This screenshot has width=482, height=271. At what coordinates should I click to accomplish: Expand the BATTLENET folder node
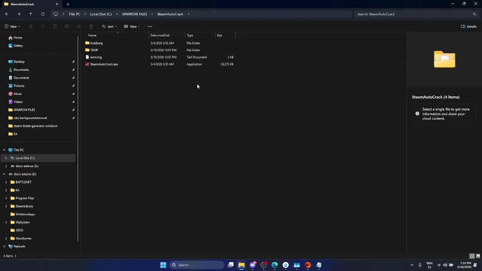(x=6, y=182)
